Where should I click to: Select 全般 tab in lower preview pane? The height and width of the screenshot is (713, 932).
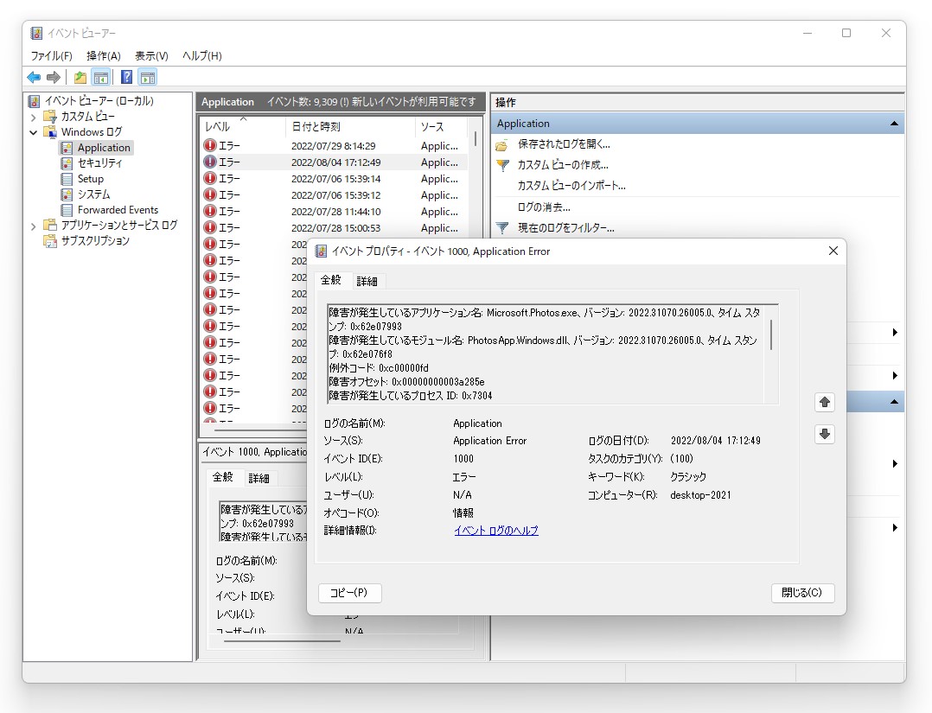[223, 477]
